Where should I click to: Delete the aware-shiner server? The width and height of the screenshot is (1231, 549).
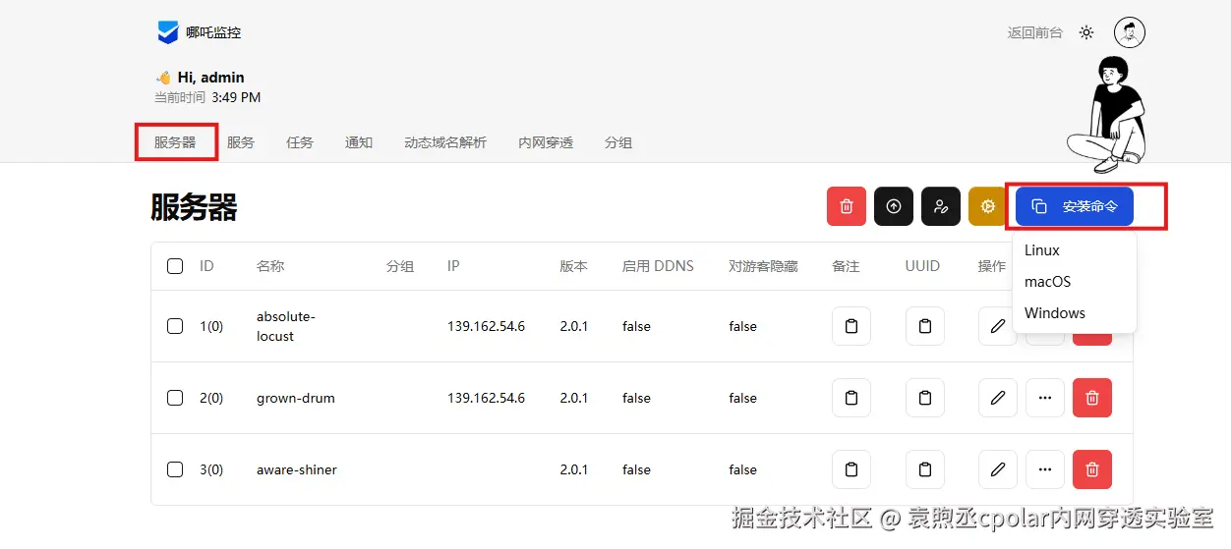1092,469
